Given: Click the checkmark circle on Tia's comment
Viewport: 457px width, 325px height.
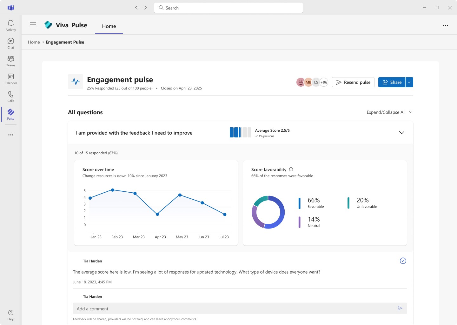Looking at the screenshot, I should (403, 261).
